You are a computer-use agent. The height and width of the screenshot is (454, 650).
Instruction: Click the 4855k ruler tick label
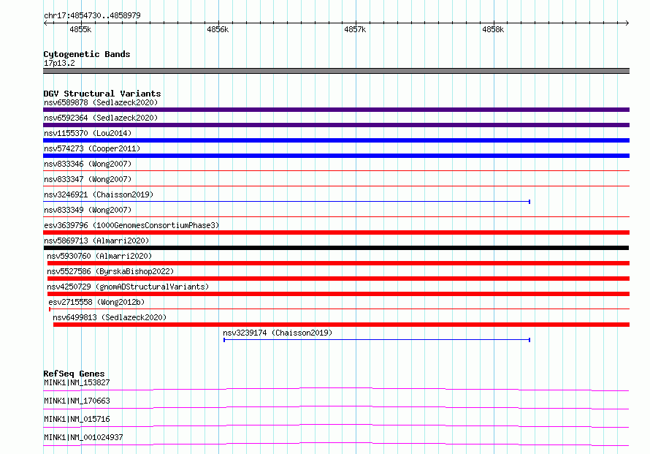click(80, 29)
